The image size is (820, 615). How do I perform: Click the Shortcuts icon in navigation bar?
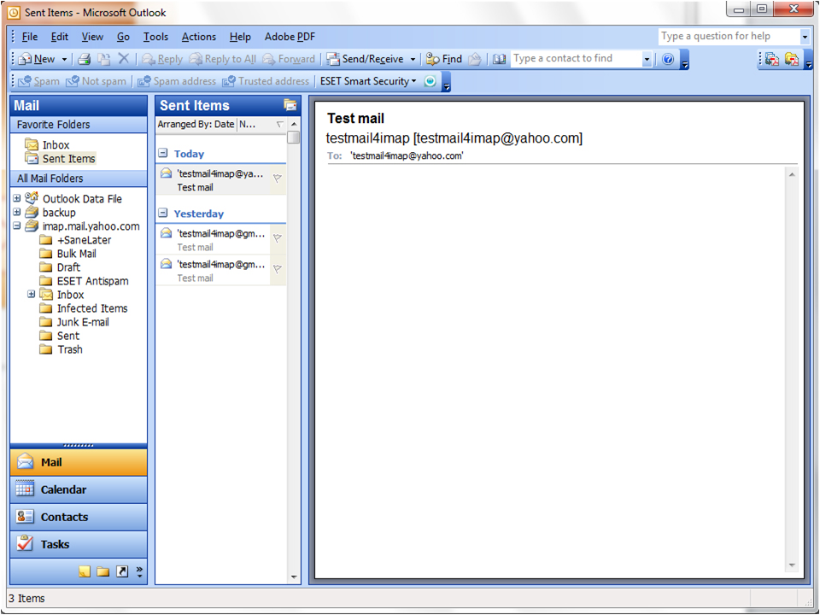tap(122, 571)
